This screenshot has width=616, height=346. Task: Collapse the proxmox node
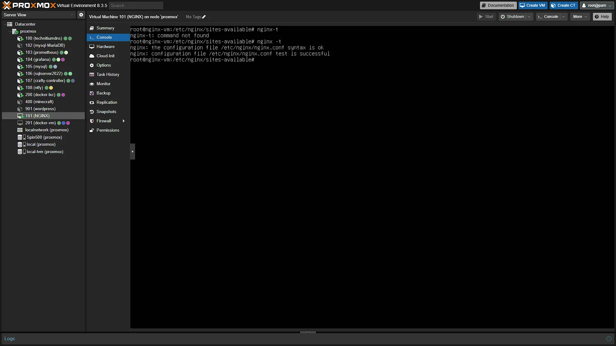(x=10, y=31)
